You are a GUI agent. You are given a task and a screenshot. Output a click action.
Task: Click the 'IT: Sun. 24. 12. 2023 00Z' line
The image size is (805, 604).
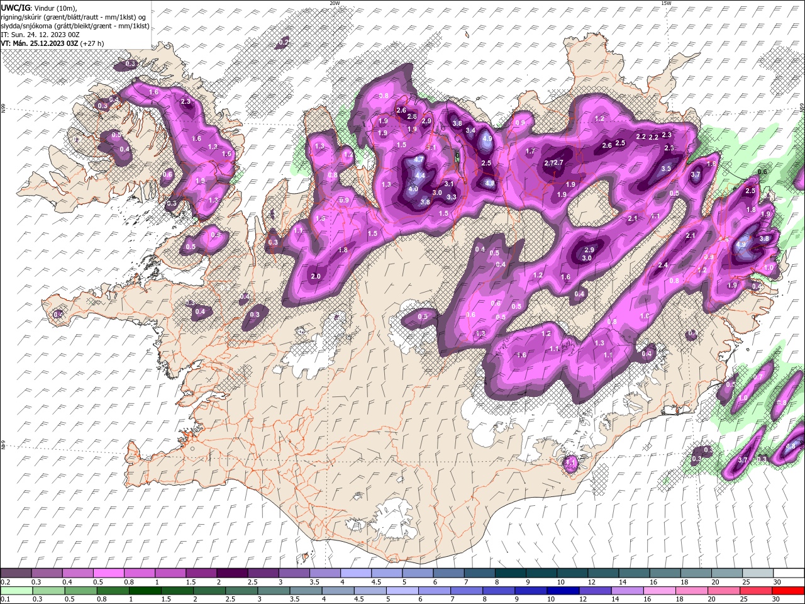[x=40, y=35]
